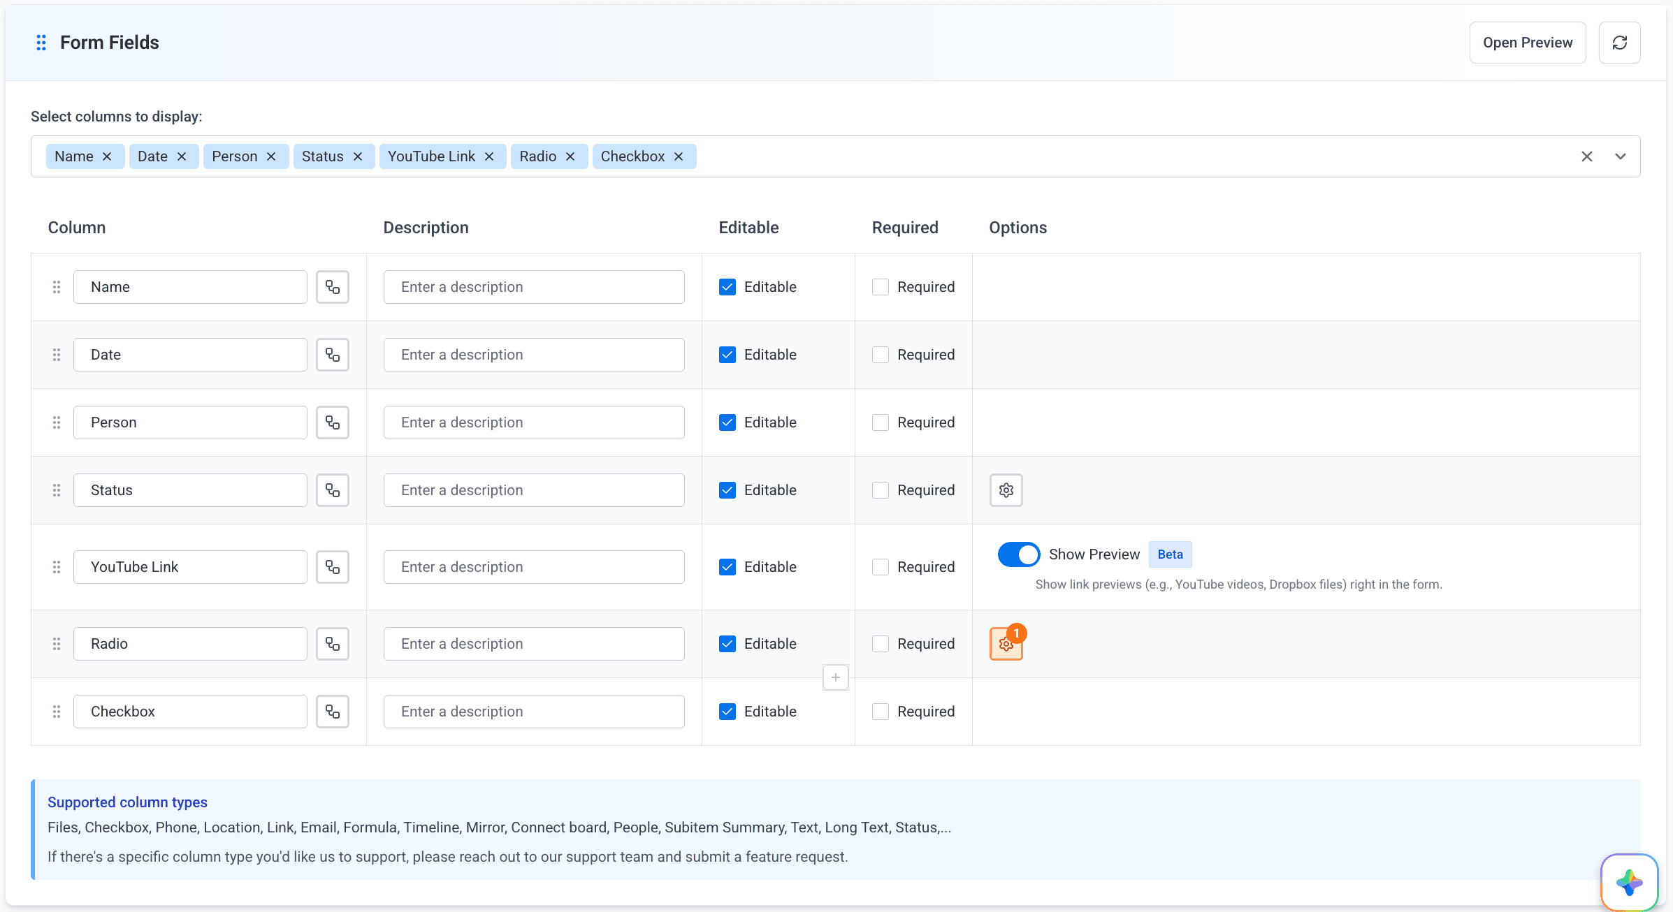Open the colorful AI assistant star button
1673x912 pixels.
pos(1629,883)
